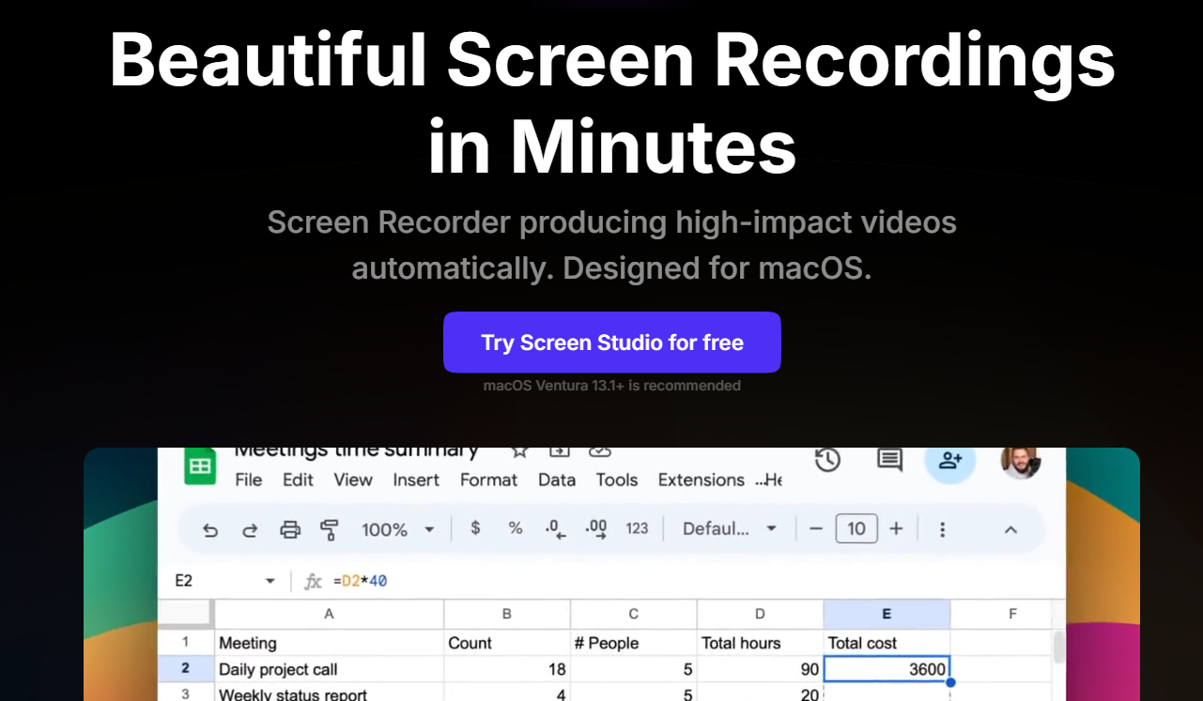Click the 'Total cost' header cell

(x=887, y=643)
